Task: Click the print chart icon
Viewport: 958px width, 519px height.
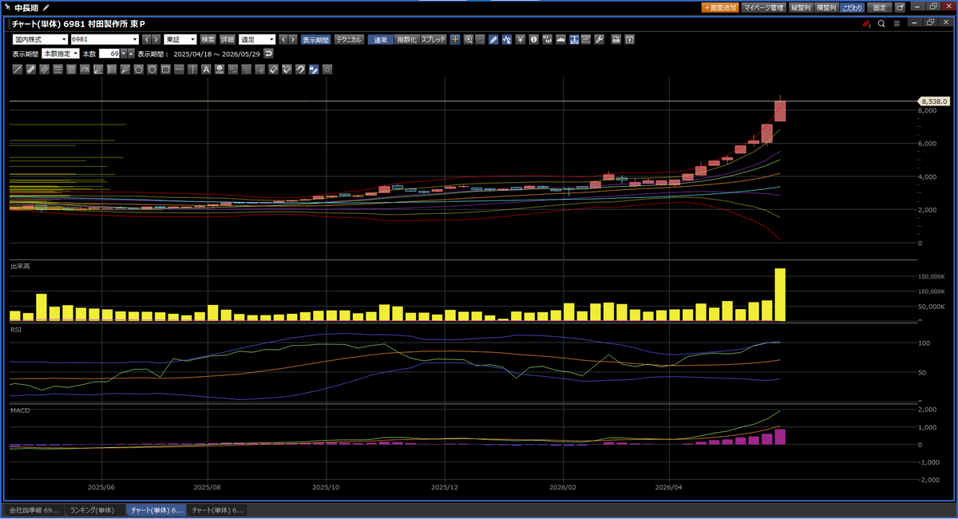Action: 616,39
